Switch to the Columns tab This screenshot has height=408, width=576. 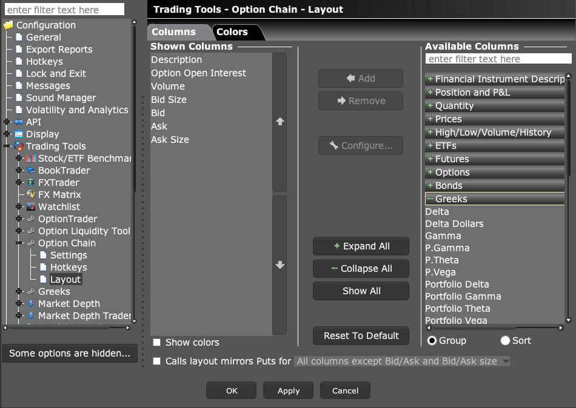(174, 32)
